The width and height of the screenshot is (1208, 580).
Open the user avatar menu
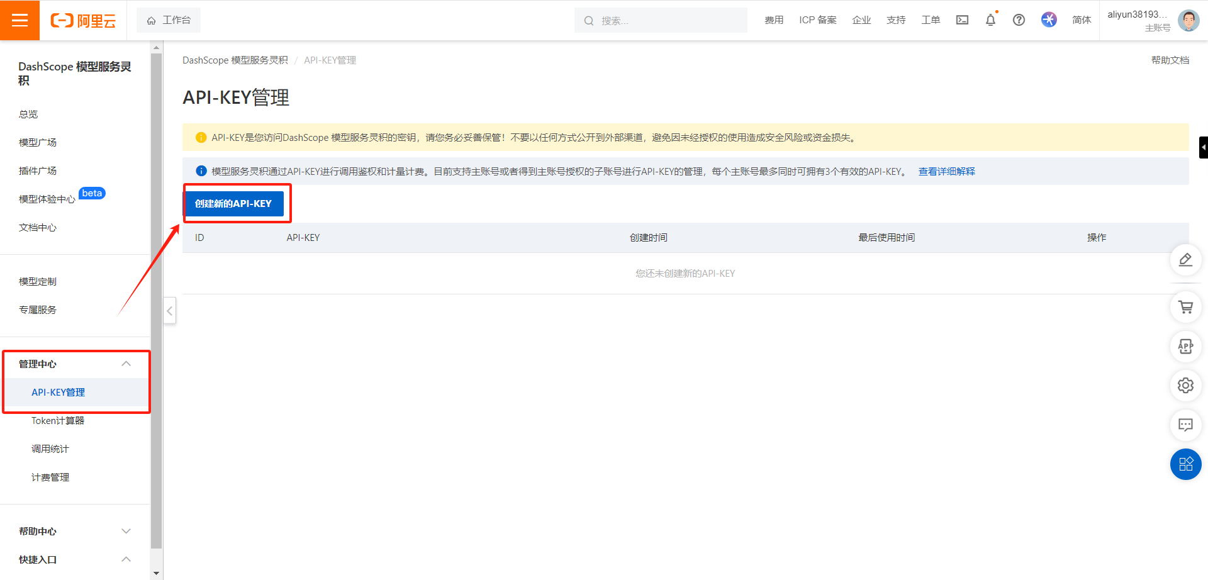point(1188,20)
